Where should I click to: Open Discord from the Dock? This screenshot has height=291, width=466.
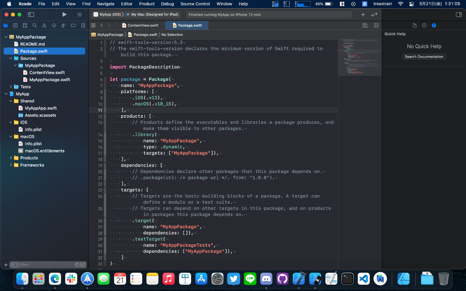click(266, 279)
